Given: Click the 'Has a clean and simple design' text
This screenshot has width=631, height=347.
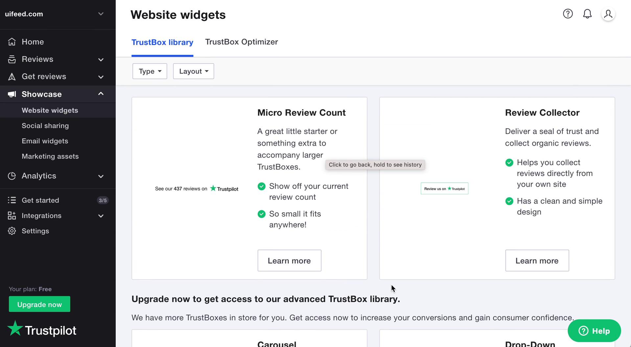Looking at the screenshot, I should [560, 206].
